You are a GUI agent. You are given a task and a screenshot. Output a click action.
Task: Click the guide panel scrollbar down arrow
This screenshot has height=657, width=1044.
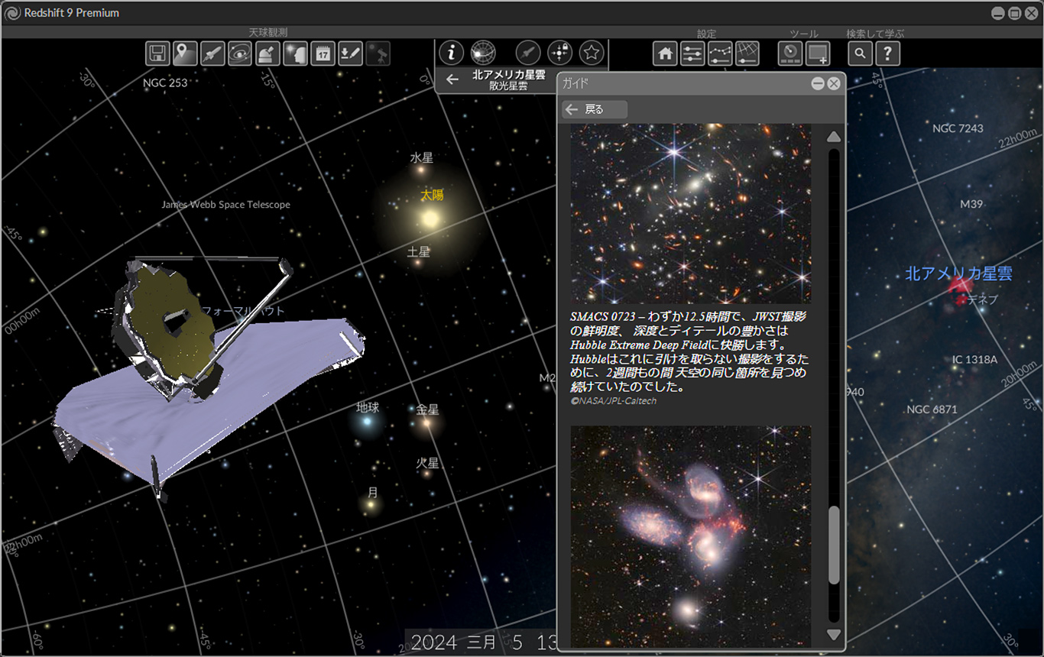point(834,635)
